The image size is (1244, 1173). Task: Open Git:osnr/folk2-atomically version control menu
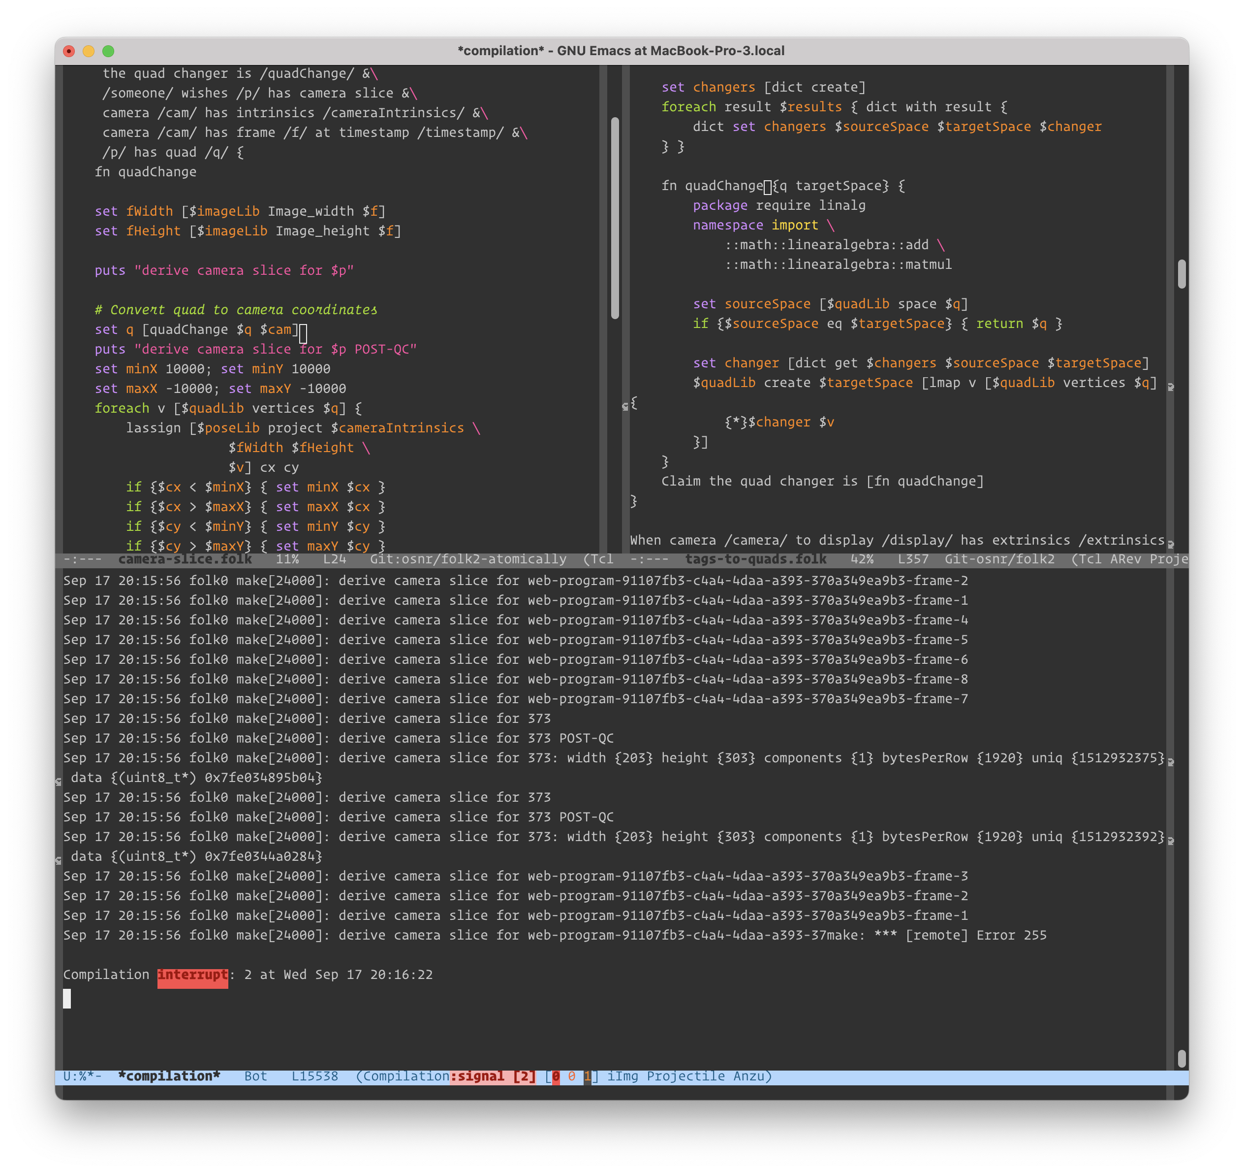[468, 558]
